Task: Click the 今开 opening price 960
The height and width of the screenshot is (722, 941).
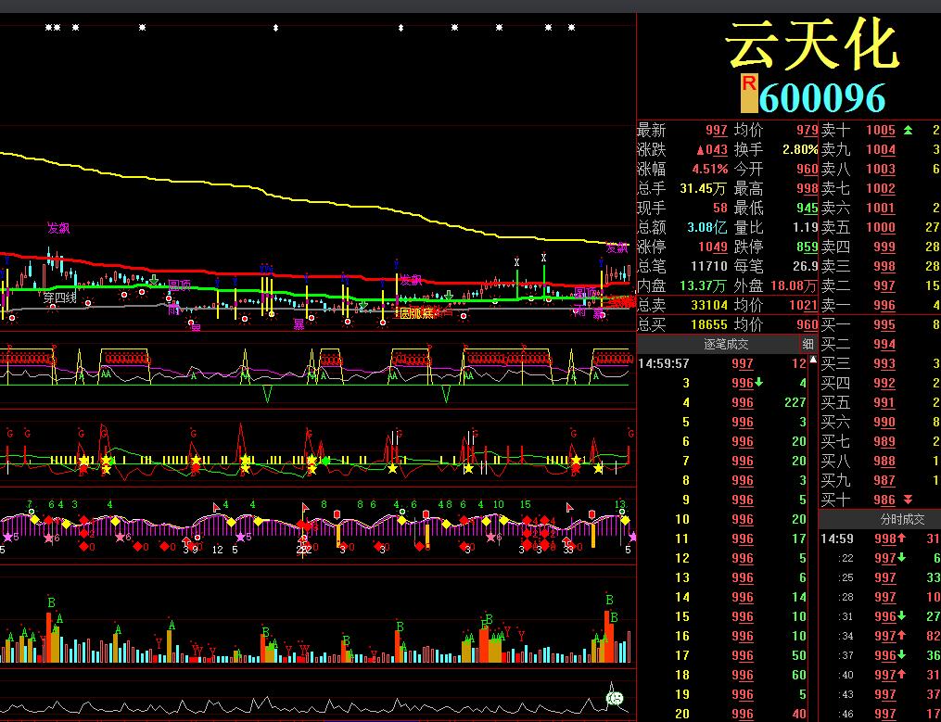Action: pos(807,169)
